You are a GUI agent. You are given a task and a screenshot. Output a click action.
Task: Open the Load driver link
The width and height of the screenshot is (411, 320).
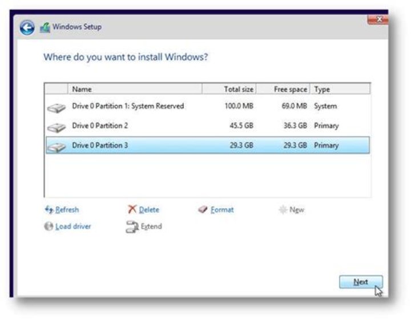click(x=73, y=226)
